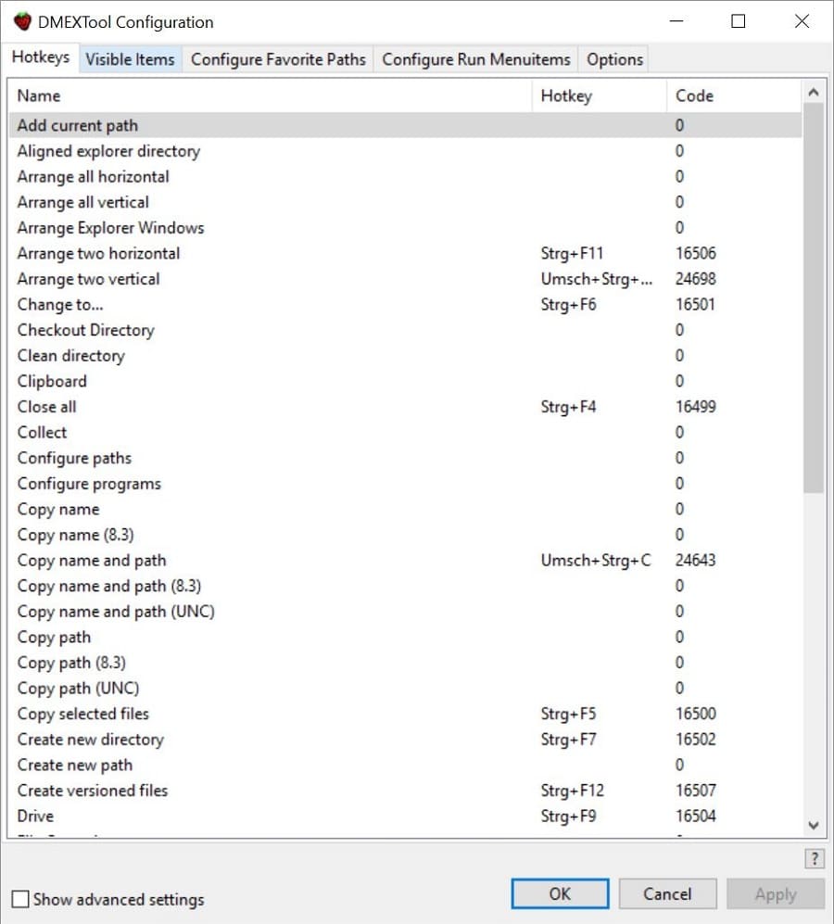Click the Strg+F9 hotkey cell
This screenshot has width=834, height=924.
tap(569, 816)
